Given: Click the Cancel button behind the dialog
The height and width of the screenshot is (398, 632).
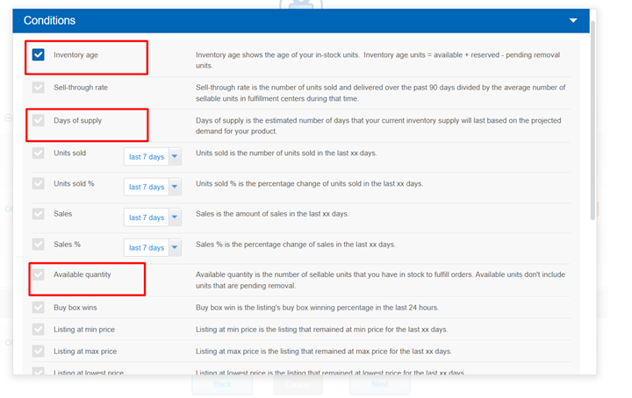Looking at the screenshot, I should pyautogui.click(x=298, y=384).
